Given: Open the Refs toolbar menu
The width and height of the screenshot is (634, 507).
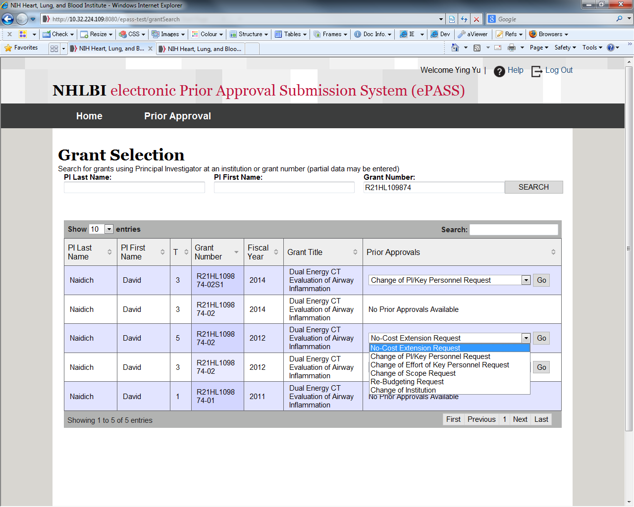Looking at the screenshot, I should tap(510, 34).
